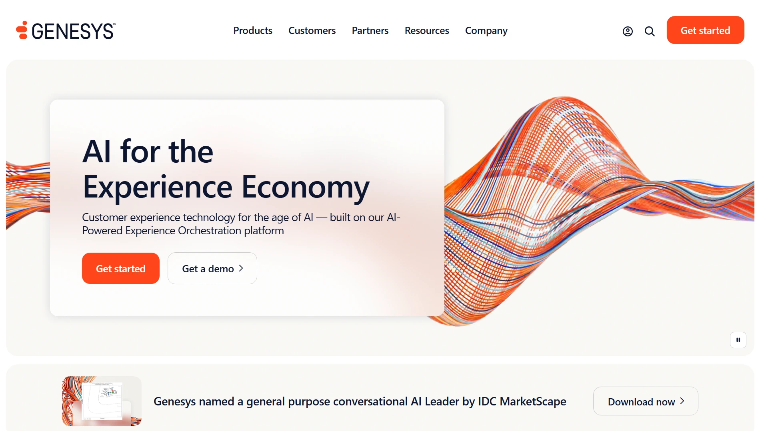This screenshot has width=760, height=431.
Task: Request a demo with Get a demo
Action: pyautogui.click(x=212, y=268)
